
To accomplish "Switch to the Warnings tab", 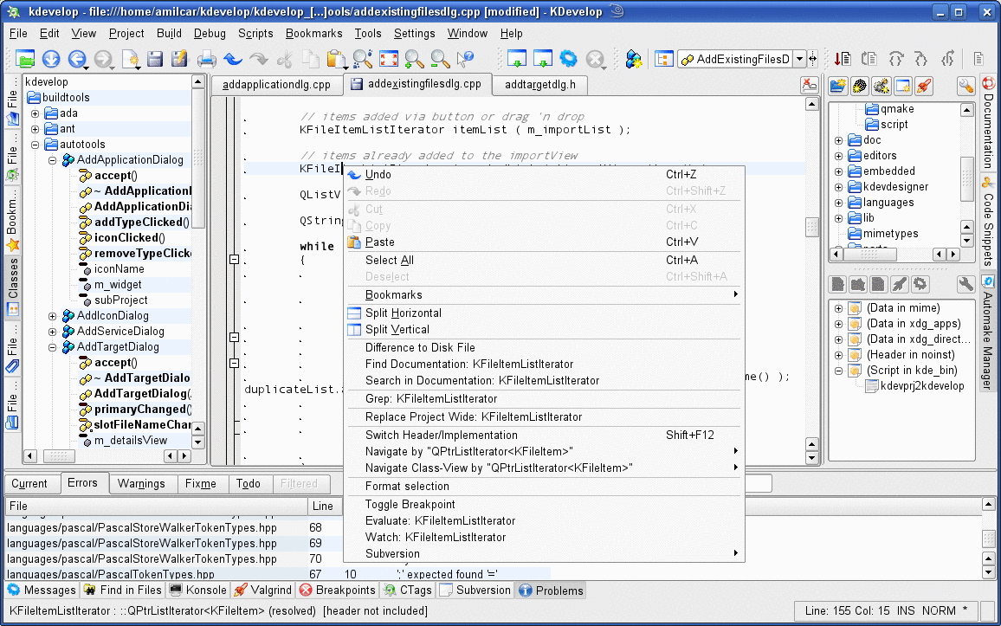I will tap(142, 483).
